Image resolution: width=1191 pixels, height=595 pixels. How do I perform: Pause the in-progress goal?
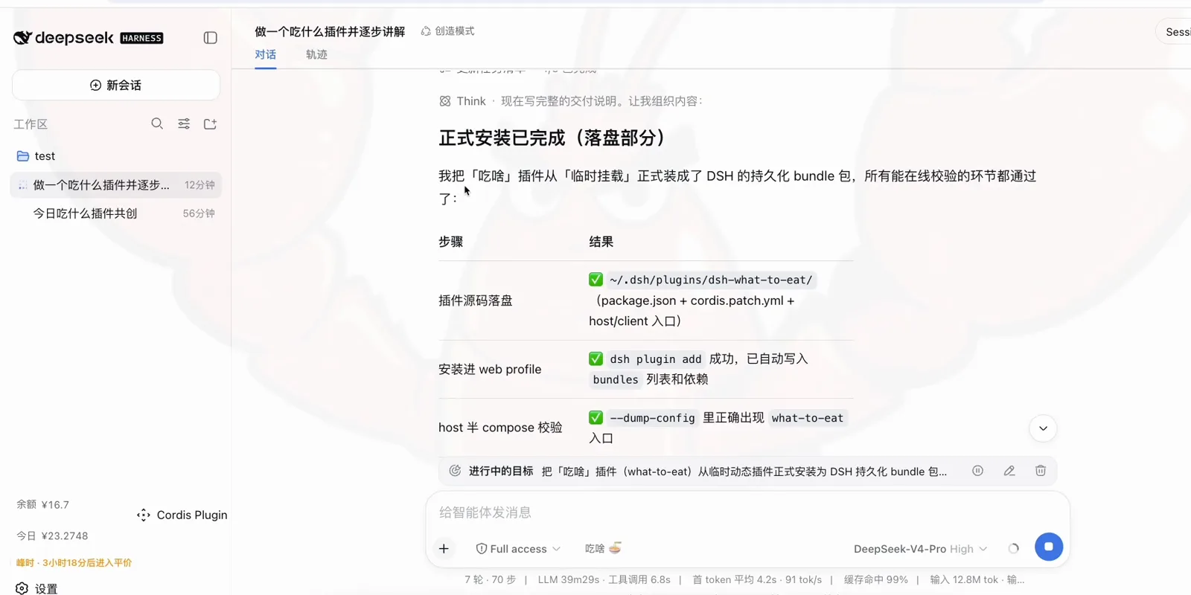[978, 471]
